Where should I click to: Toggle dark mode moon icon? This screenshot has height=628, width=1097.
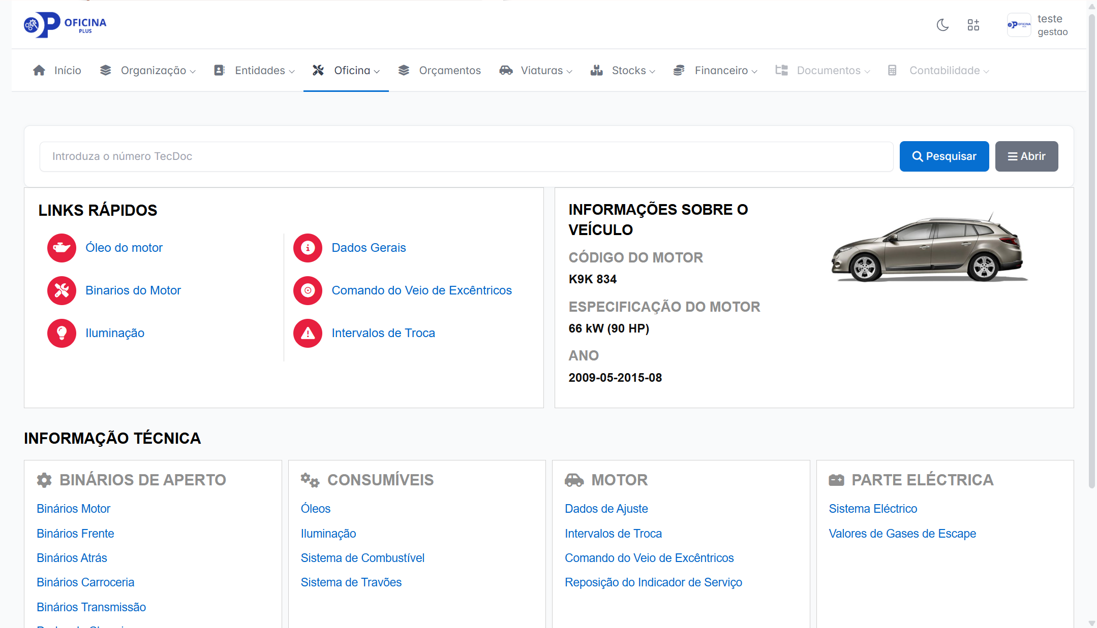coord(942,25)
